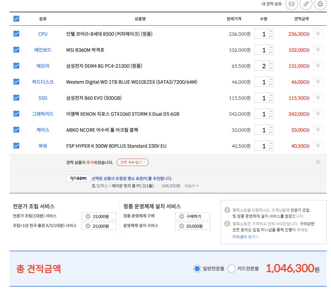This screenshot has height=291, width=331.
Task: Remove the CPU item with X
Action: tap(318, 34)
